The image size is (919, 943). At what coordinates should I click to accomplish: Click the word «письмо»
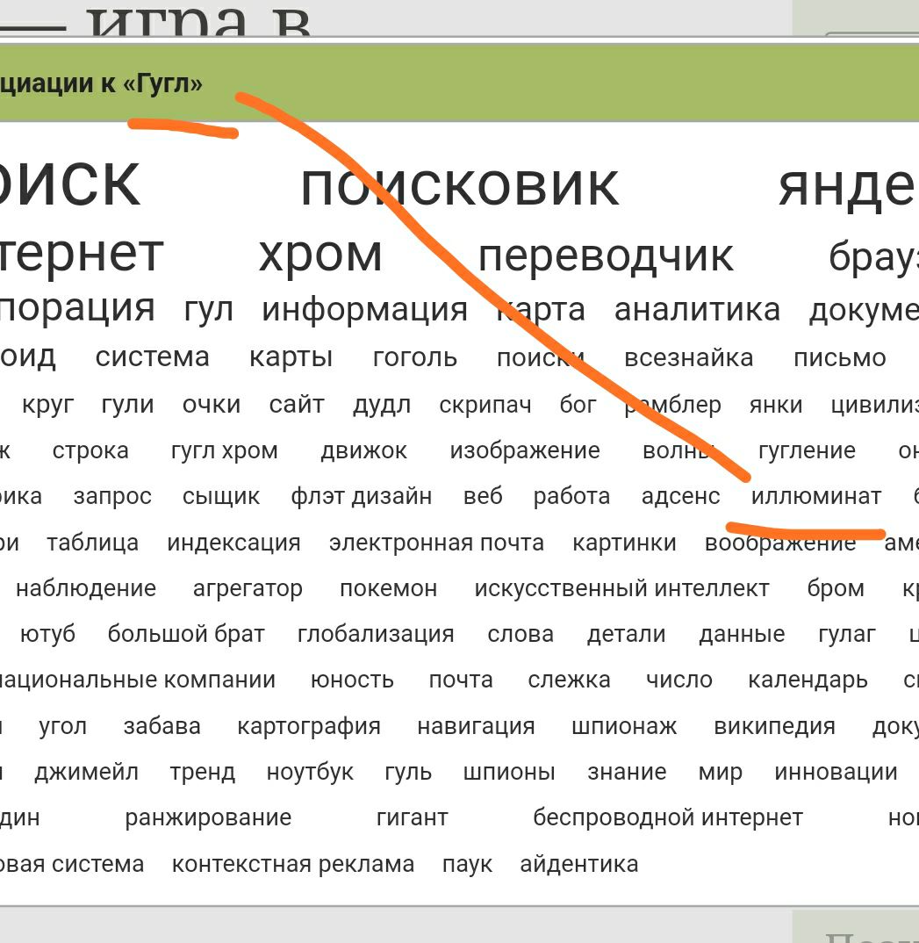coord(840,358)
